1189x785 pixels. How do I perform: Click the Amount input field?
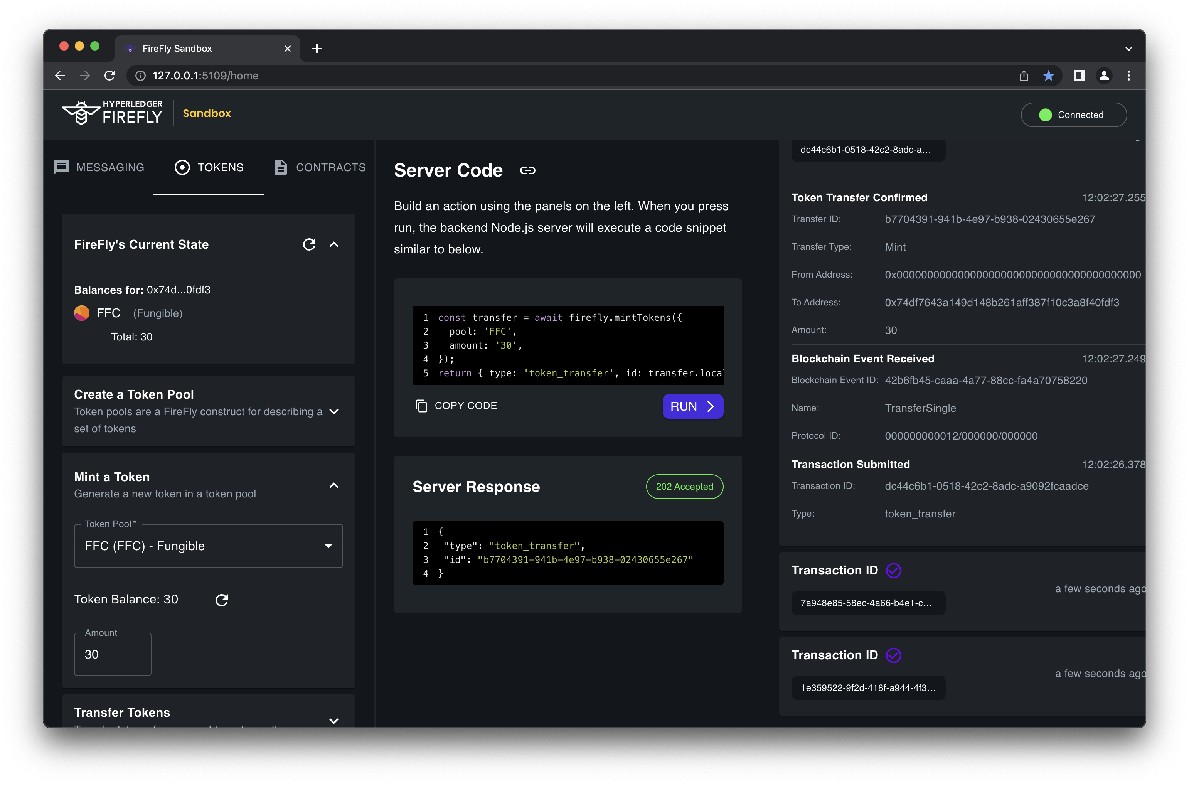(x=112, y=654)
